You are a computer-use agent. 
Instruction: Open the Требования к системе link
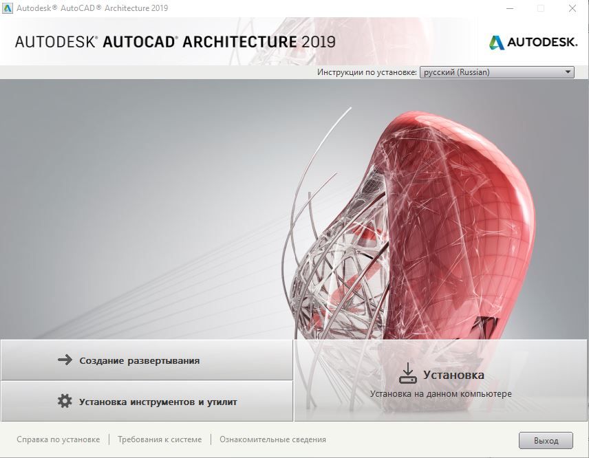coord(160,439)
